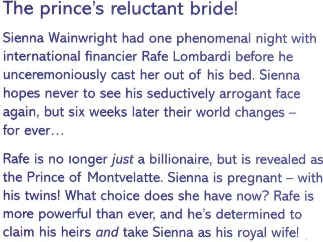Click the name "Rafe Lombardi"
Image resolution: width=323 pixels, height=242 pixels.
tap(186, 56)
